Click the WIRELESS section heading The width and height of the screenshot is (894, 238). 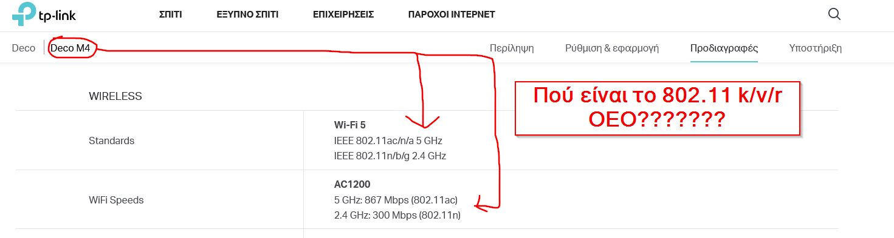(x=115, y=96)
